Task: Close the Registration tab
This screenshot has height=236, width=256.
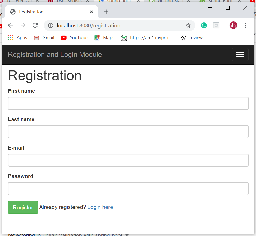Action: point(92,12)
